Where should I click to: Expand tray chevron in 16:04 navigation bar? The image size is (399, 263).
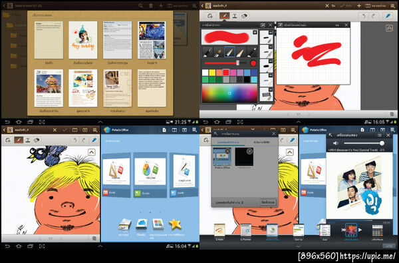point(100,246)
